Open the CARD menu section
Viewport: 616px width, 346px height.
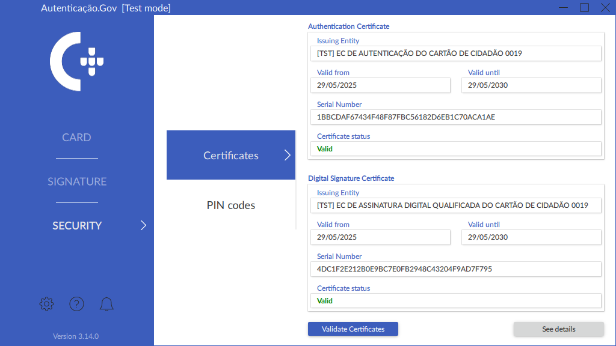pyautogui.click(x=76, y=138)
